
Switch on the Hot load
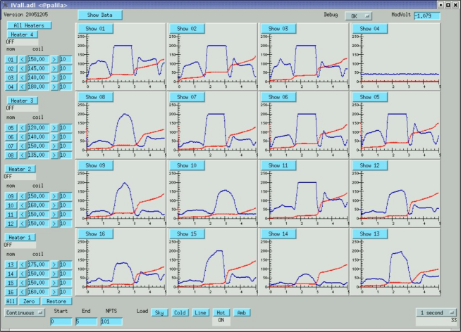click(x=220, y=312)
